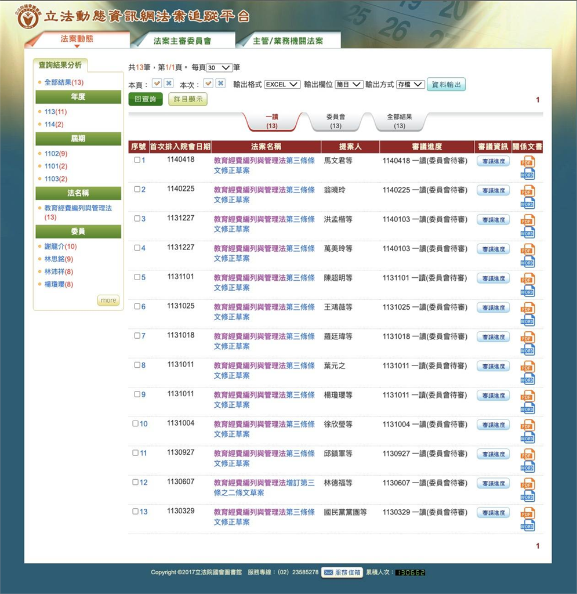Check the checkbox for row 2
Image resolution: width=577 pixels, height=594 pixels.
click(137, 189)
